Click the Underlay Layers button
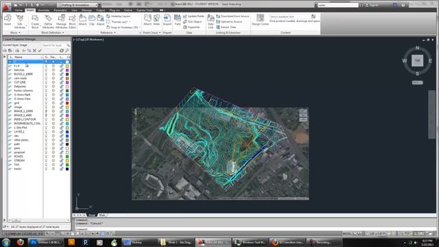439x247 pixels. 118,16
